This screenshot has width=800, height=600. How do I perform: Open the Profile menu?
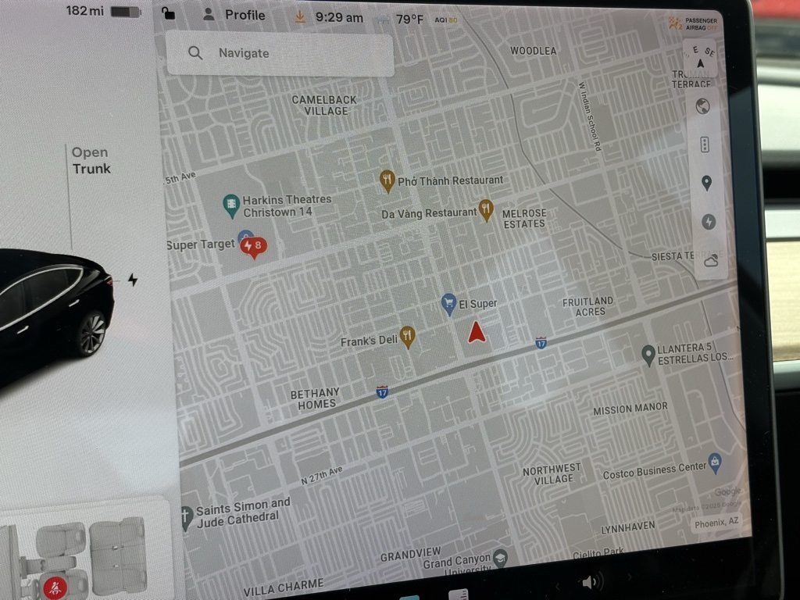[234, 15]
